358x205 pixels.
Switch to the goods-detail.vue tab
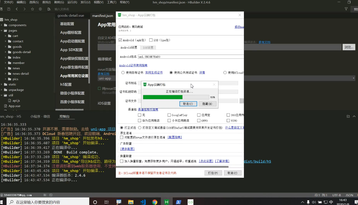pos(71,15)
